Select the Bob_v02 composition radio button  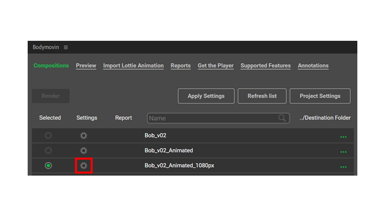pos(49,136)
